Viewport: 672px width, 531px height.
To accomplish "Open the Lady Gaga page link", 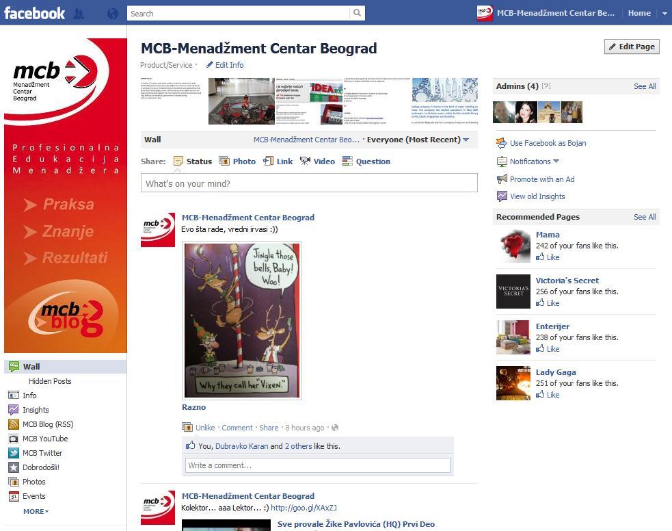I will point(556,372).
